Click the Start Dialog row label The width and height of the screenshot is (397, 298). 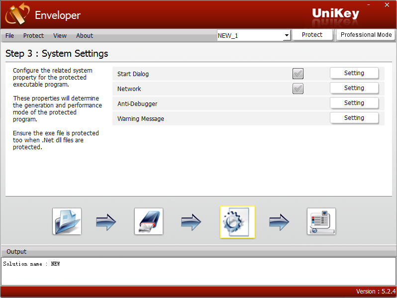[133, 74]
